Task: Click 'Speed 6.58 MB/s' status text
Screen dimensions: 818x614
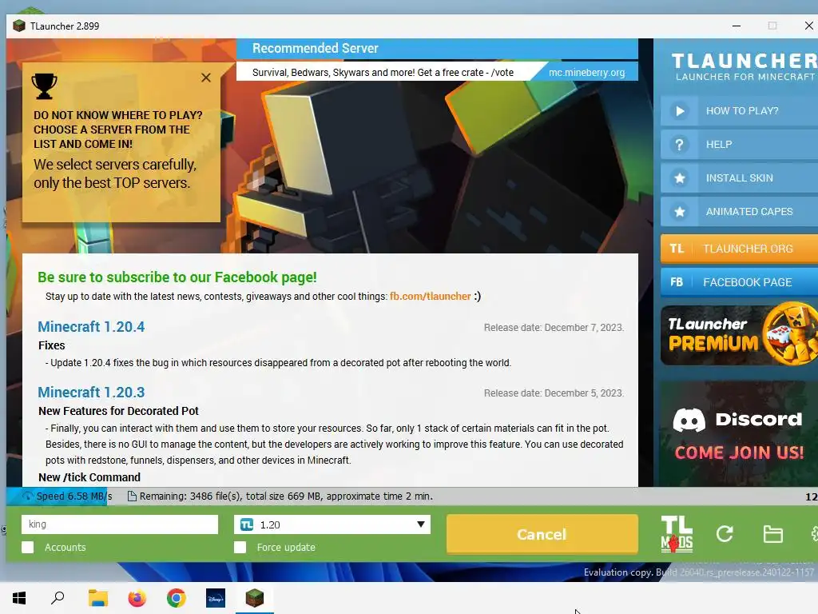Action: [74, 496]
